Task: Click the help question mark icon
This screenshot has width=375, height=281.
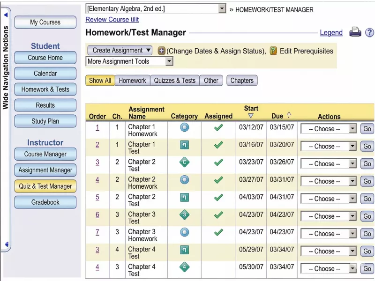Action: 369,32
